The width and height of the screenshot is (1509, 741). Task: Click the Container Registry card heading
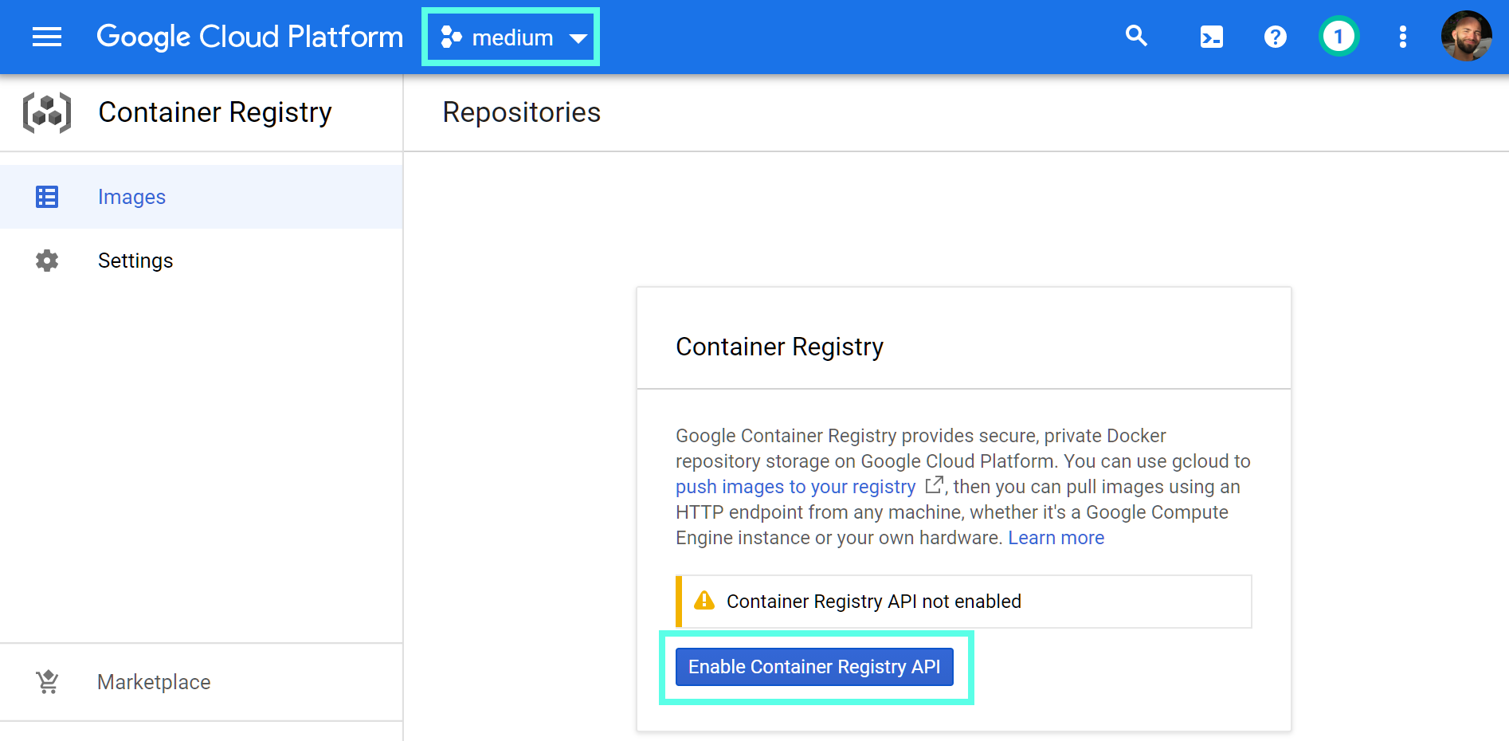point(779,347)
